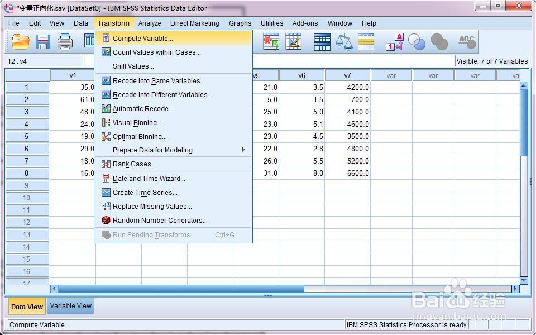The height and width of the screenshot is (335, 536).
Task: Click the Print toolbar icon
Action: coord(65,42)
